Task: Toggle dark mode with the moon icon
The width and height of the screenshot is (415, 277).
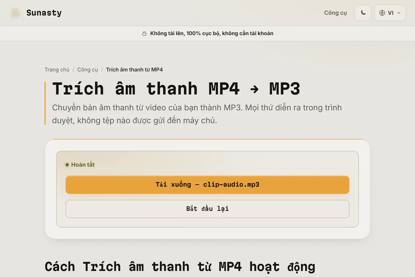Action: click(x=363, y=13)
